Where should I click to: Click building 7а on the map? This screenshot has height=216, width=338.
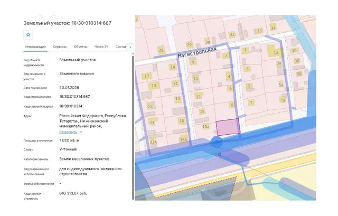click(x=283, y=100)
